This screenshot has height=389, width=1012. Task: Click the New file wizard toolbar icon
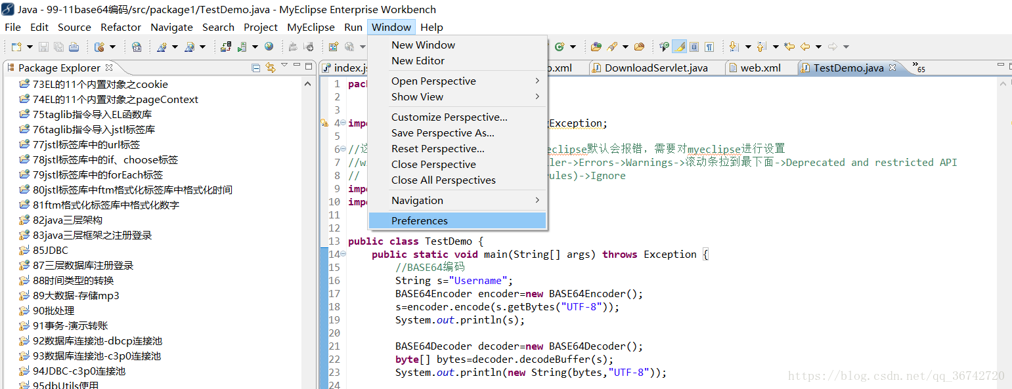(x=16, y=47)
